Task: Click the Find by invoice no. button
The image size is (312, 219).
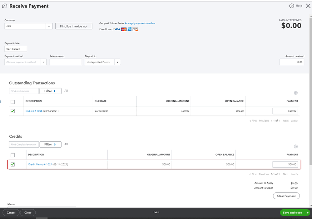Action: point(74,26)
